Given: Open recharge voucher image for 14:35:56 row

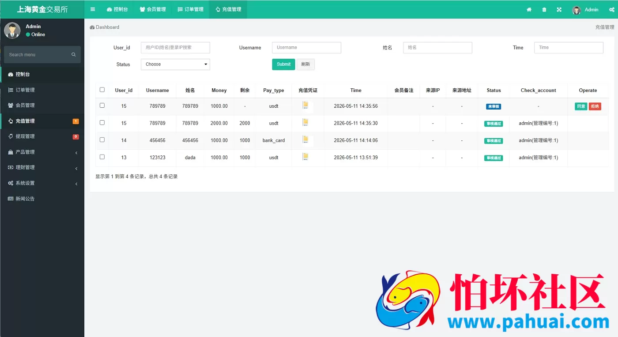Looking at the screenshot, I should [305, 105].
